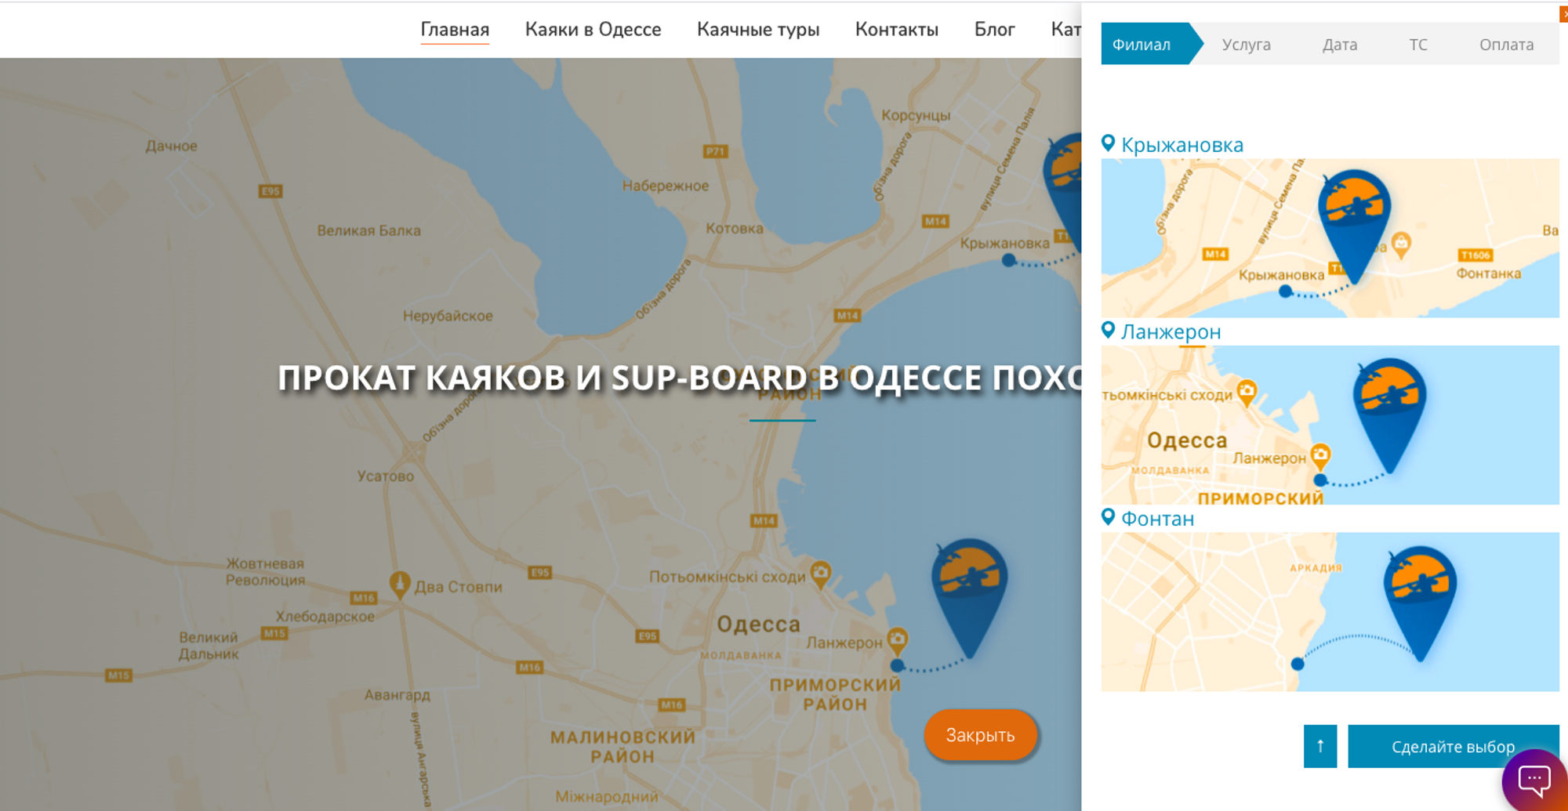Click the location pin beside Фонтан heading
1568x811 pixels.
[1108, 517]
